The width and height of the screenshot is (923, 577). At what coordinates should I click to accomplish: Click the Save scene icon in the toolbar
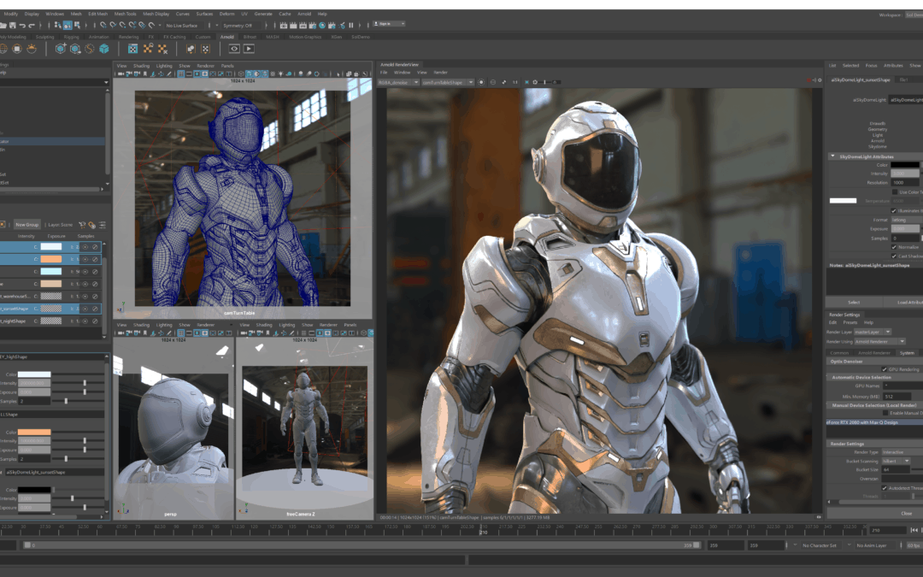coord(12,26)
